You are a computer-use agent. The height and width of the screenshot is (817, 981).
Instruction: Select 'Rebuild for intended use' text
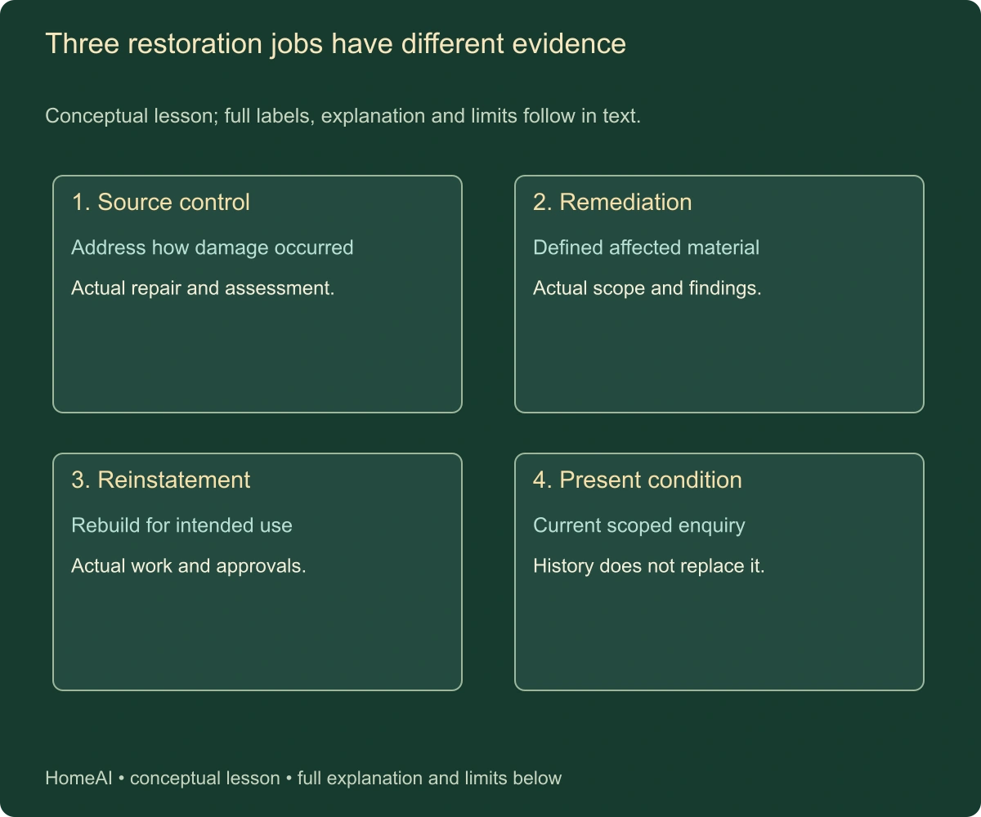[181, 525]
